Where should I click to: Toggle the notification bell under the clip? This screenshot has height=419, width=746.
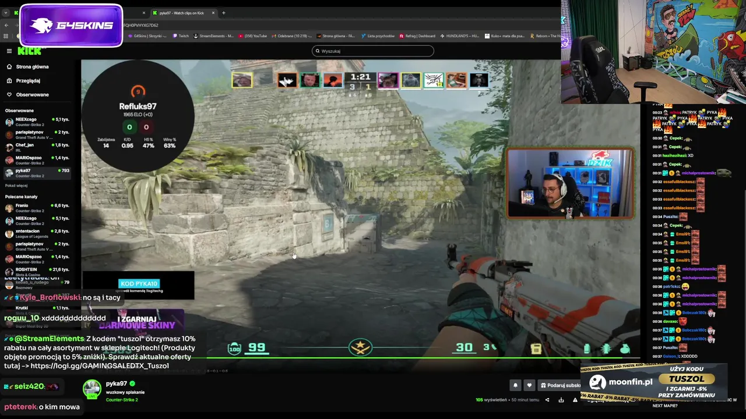[x=515, y=385]
